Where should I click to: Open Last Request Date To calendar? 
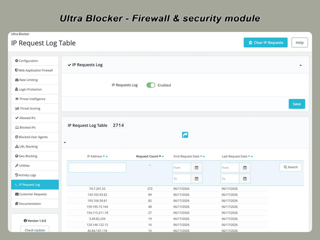coord(245,178)
